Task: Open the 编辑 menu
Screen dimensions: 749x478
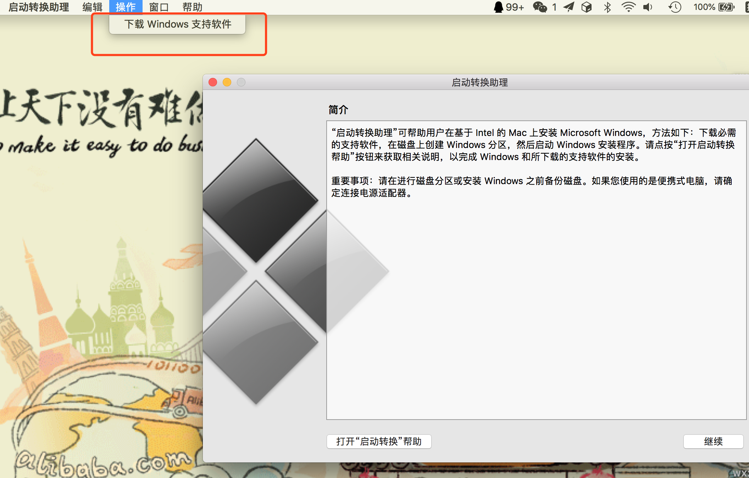Action: 92,7
